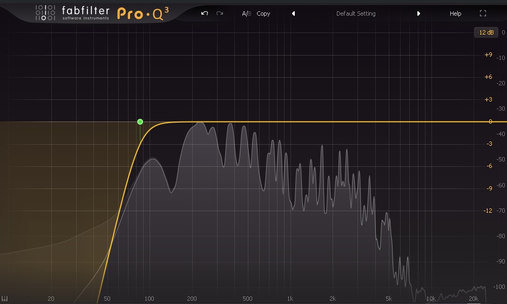Click the Copy button
Image resolution: width=507 pixels, height=304 pixels.
pyautogui.click(x=263, y=13)
